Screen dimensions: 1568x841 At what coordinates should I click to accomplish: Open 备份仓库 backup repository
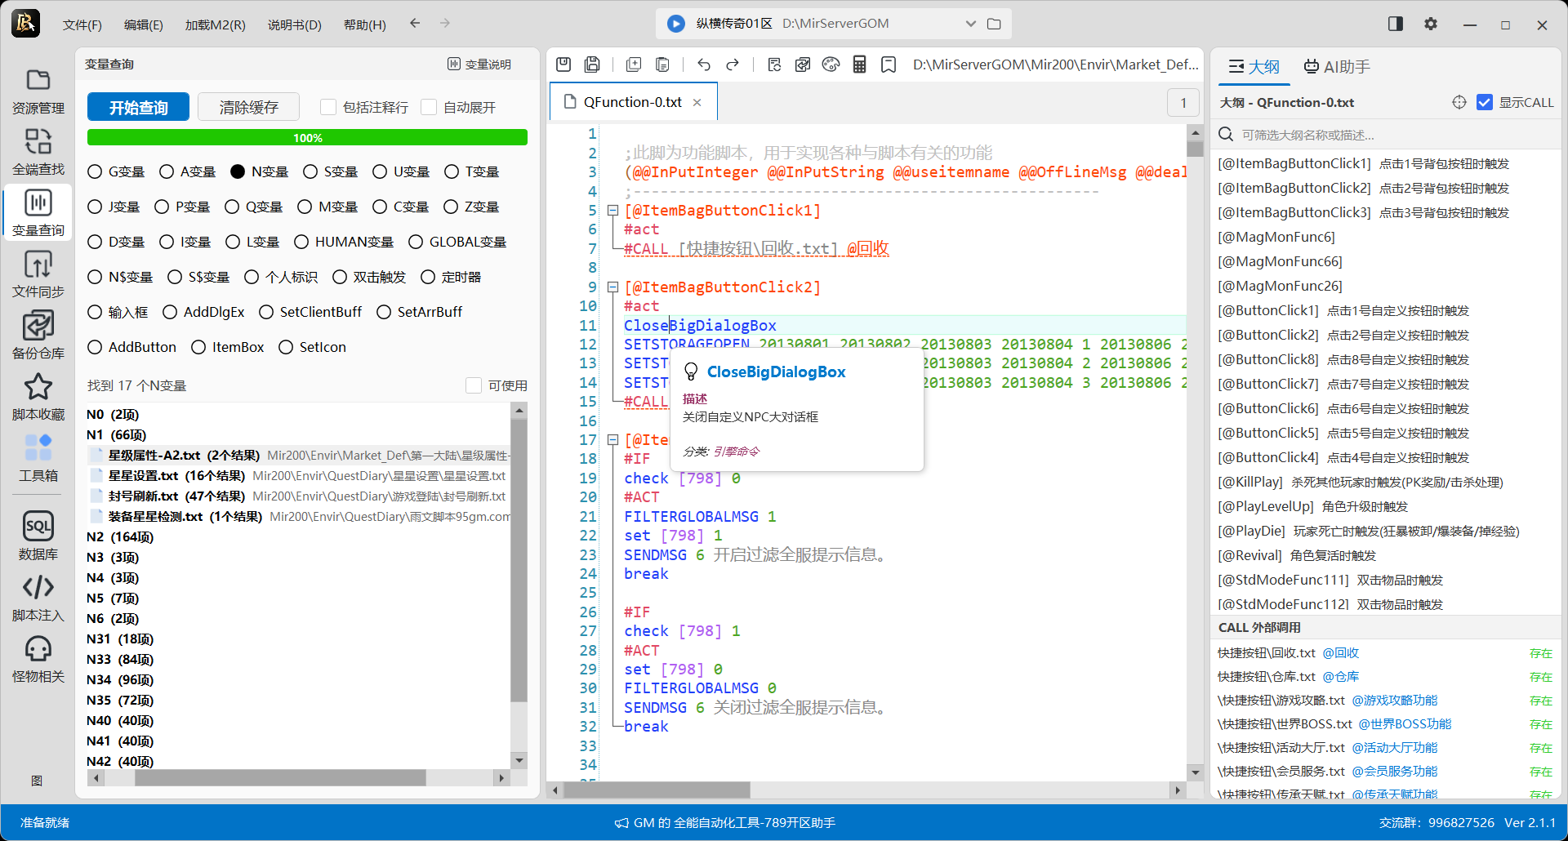[38, 336]
